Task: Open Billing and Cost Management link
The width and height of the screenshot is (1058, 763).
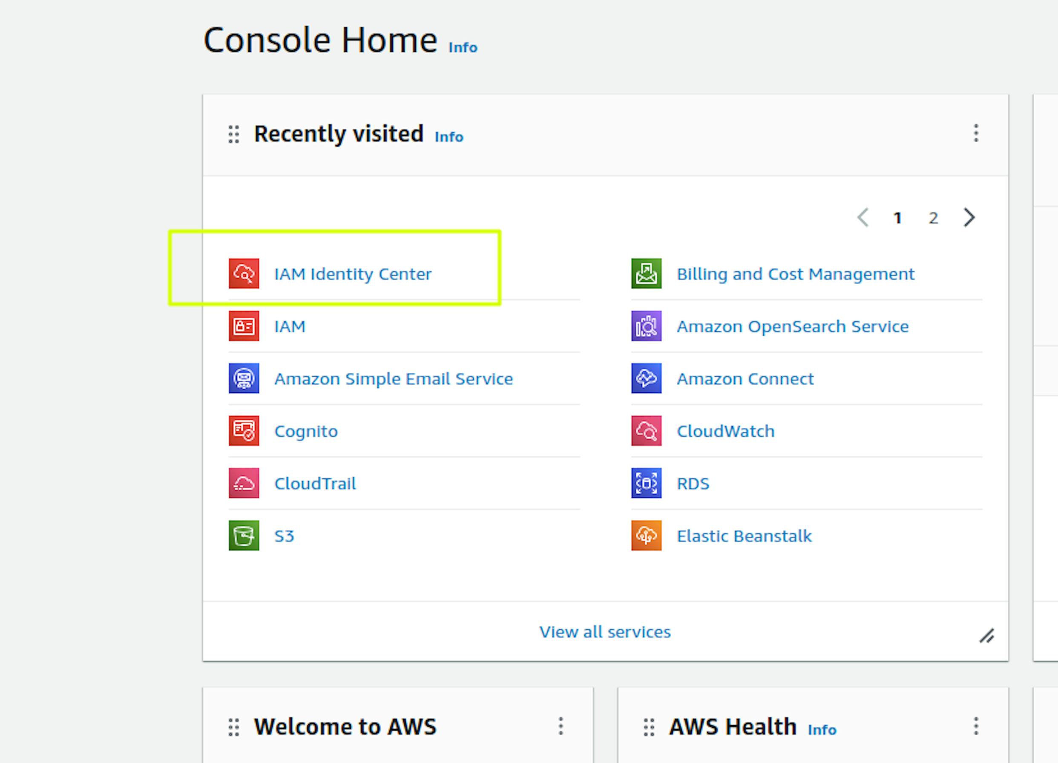Action: [795, 274]
